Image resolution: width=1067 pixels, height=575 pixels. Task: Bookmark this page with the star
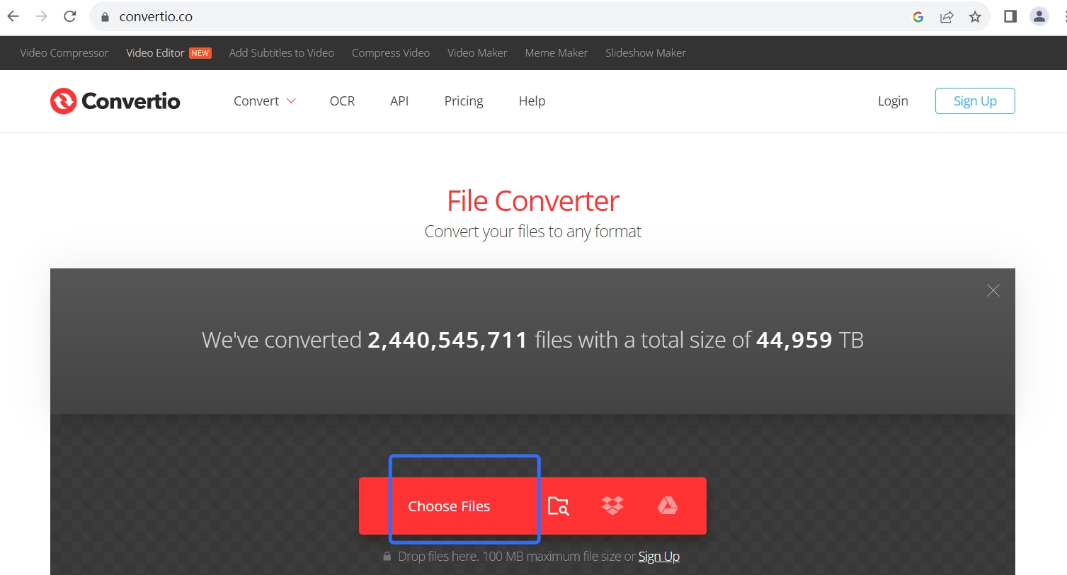pyautogui.click(x=975, y=17)
